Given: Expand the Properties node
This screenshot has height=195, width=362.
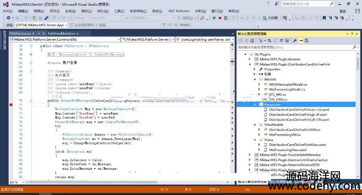Looking at the screenshot, I should [x=255, y=69].
